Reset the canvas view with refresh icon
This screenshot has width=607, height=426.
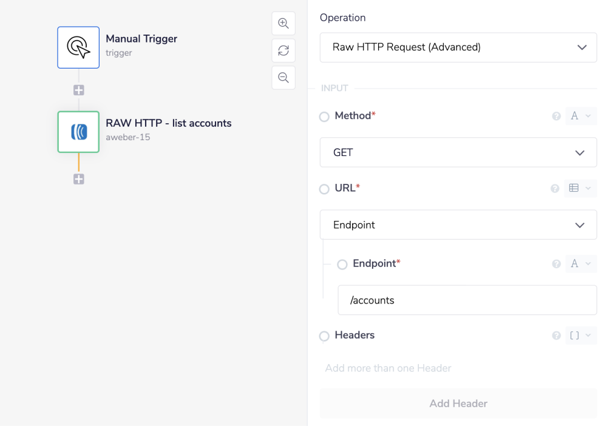click(283, 51)
